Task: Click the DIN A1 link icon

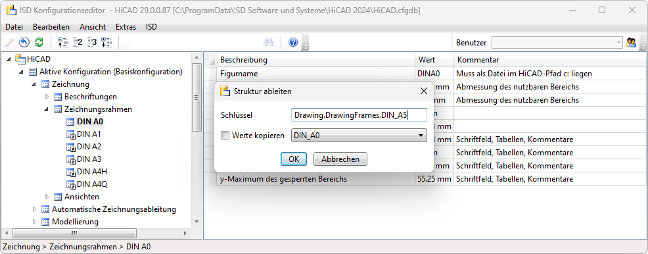Action: [x=71, y=134]
